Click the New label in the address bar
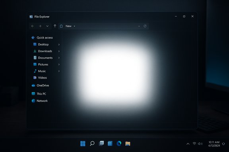Image resolution: width=229 pixels, height=152 pixels. (68, 26)
